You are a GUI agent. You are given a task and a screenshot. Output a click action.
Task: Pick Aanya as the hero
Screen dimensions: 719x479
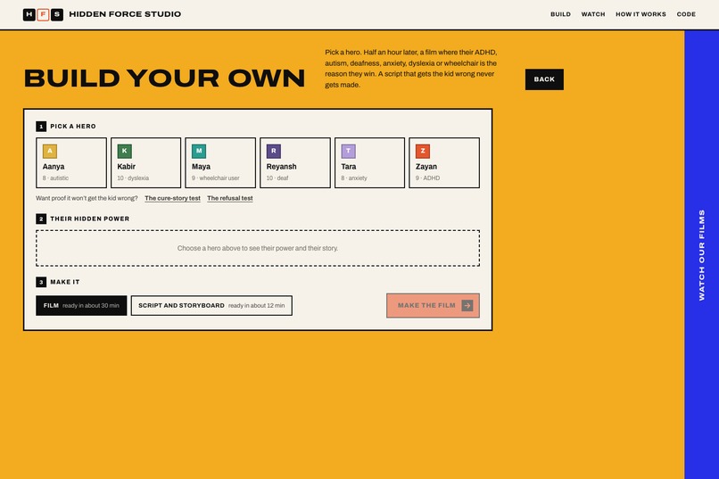pyautogui.click(x=71, y=162)
